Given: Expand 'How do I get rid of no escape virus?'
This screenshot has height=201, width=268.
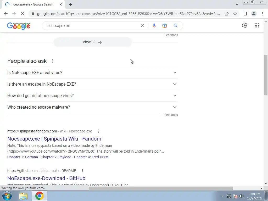Looking at the screenshot, I should click(x=92, y=96).
